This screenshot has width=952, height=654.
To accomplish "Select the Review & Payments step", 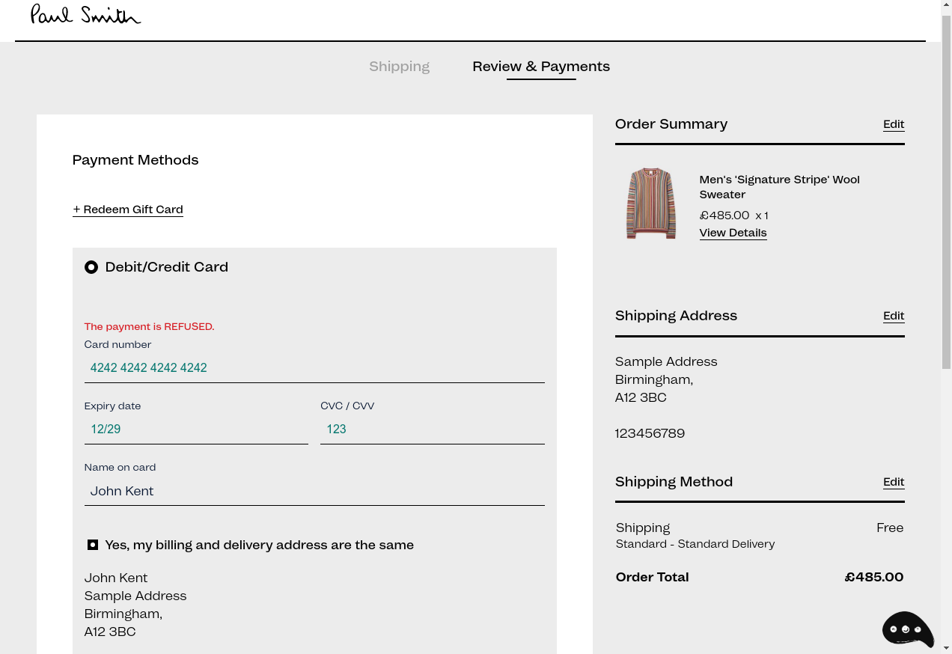I will tap(541, 66).
